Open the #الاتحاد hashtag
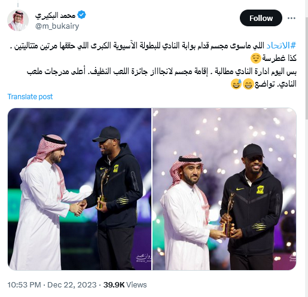Screen dimensions: 308x297 pos(281,45)
